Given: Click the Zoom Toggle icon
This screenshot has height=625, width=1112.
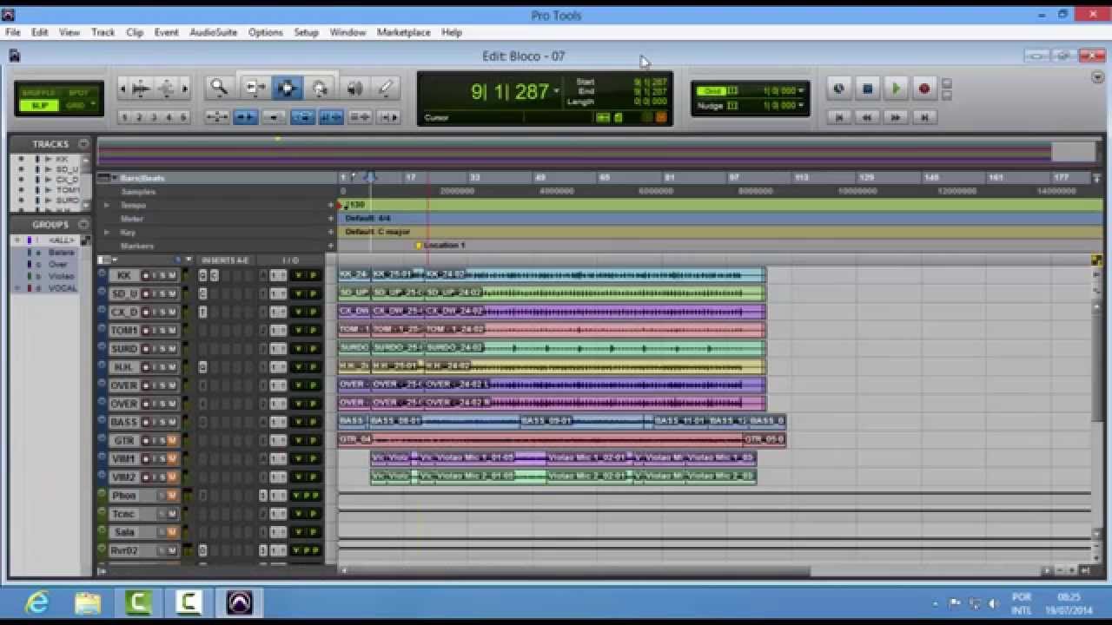Looking at the screenshot, I should pyautogui.click(x=216, y=117).
